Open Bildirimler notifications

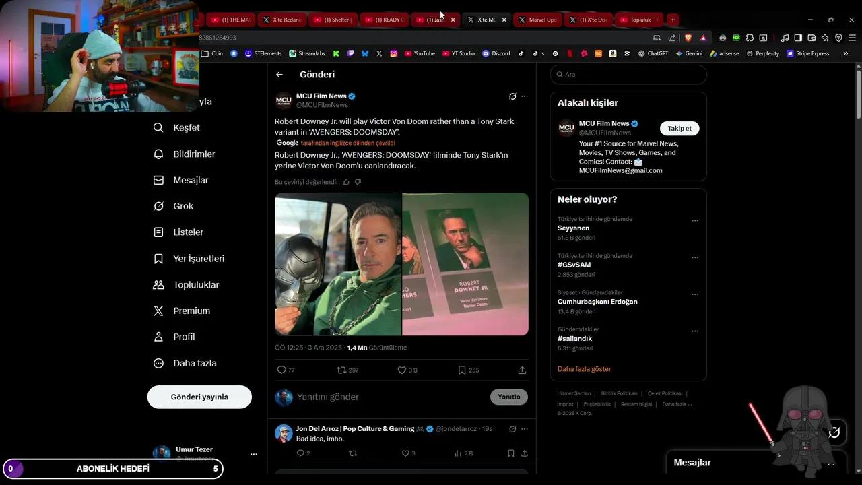pyautogui.click(x=185, y=154)
